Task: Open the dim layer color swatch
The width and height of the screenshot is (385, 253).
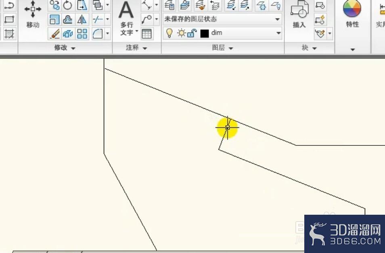Action: (205, 33)
